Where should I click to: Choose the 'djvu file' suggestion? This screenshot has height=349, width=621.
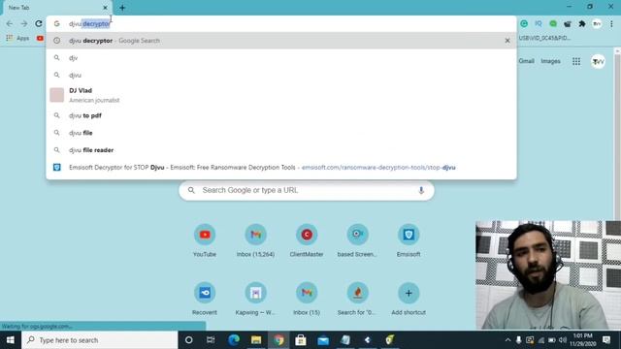tap(281, 133)
